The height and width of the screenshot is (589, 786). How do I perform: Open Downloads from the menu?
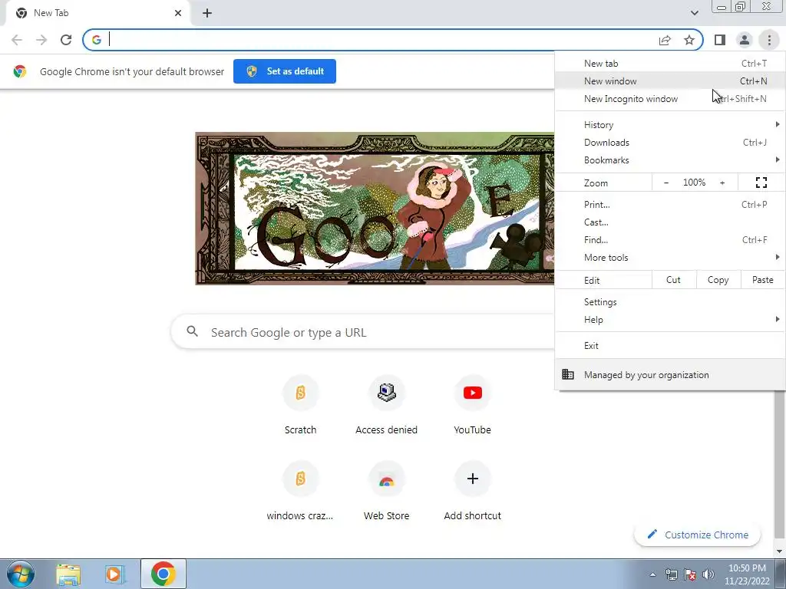tap(670, 142)
